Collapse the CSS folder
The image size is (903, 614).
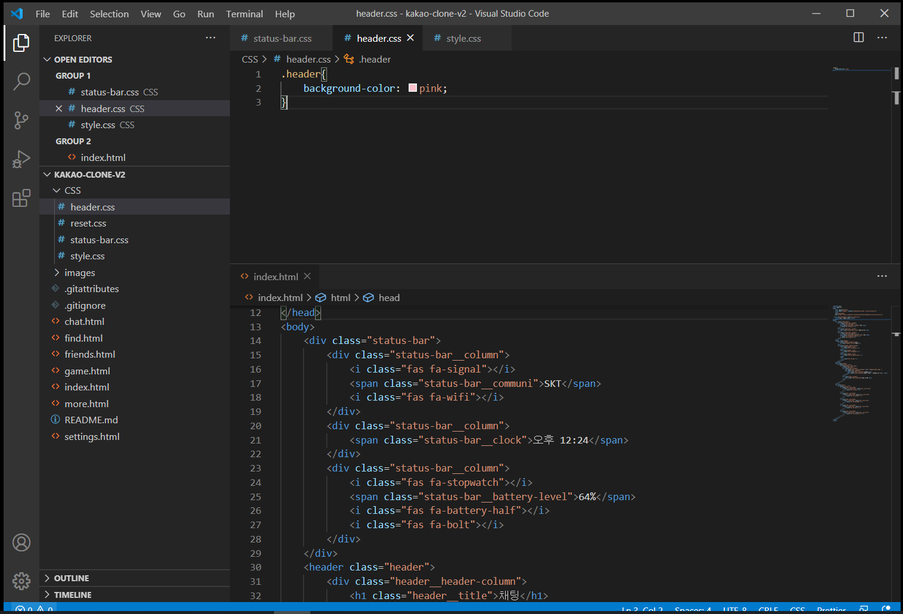(57, 190)
